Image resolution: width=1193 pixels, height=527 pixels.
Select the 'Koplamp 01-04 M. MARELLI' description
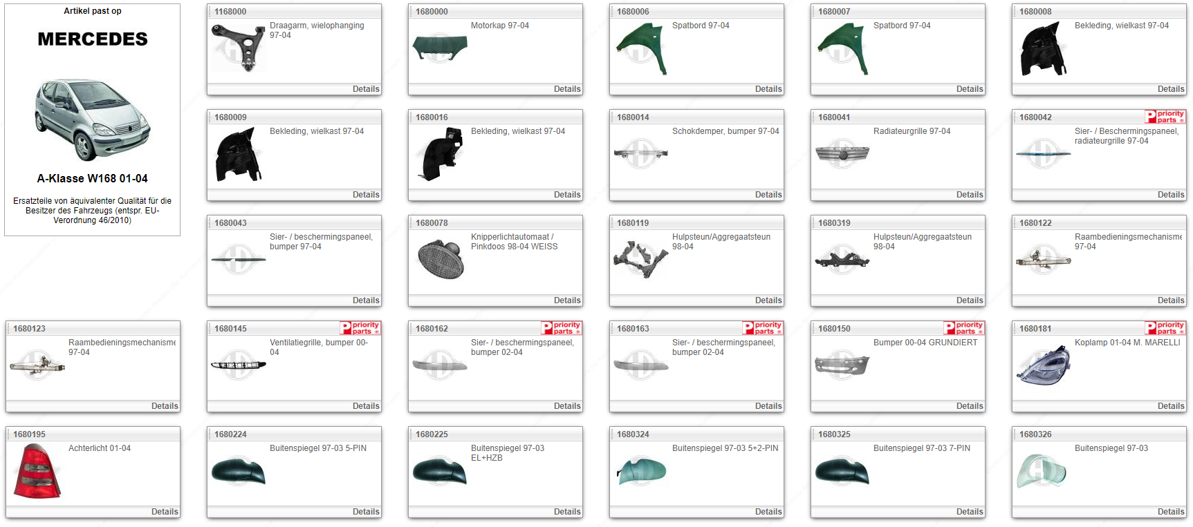1127,343
